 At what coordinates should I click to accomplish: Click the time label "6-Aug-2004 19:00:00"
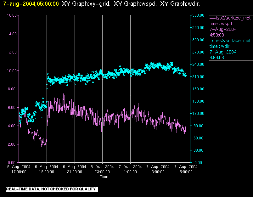47,169
